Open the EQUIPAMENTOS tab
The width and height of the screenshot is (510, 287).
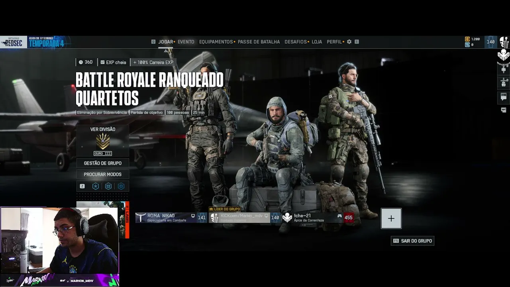click(216, 42)
